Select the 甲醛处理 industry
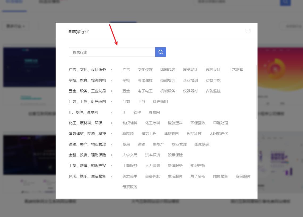Viewport: 303px width, 217px height. (221, 123)
